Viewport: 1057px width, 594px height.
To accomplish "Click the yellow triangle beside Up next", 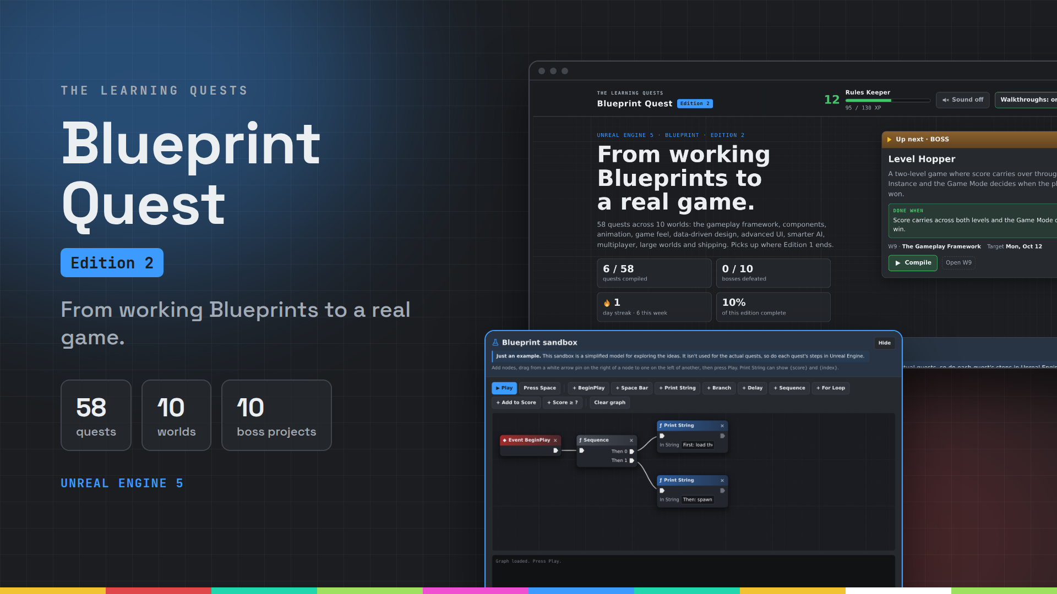I will 889,140.
